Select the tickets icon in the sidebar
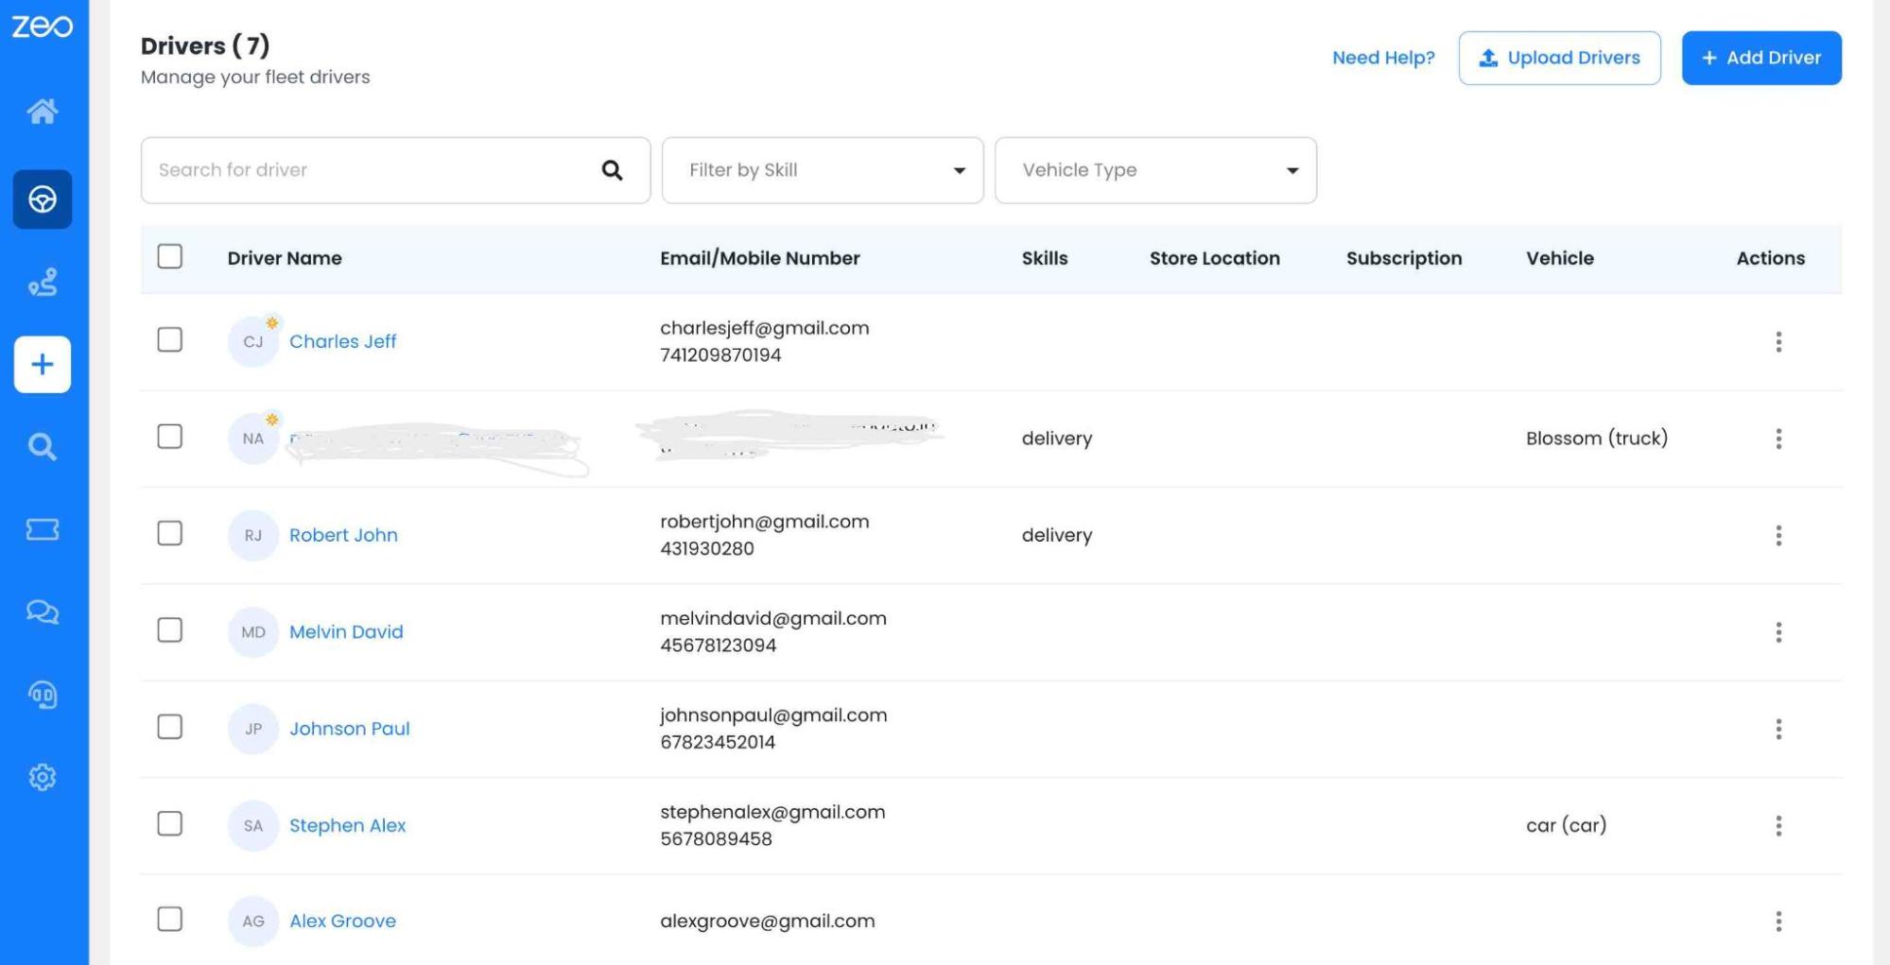The width and height of the screenshot is (1890, 965). (43, 529)
